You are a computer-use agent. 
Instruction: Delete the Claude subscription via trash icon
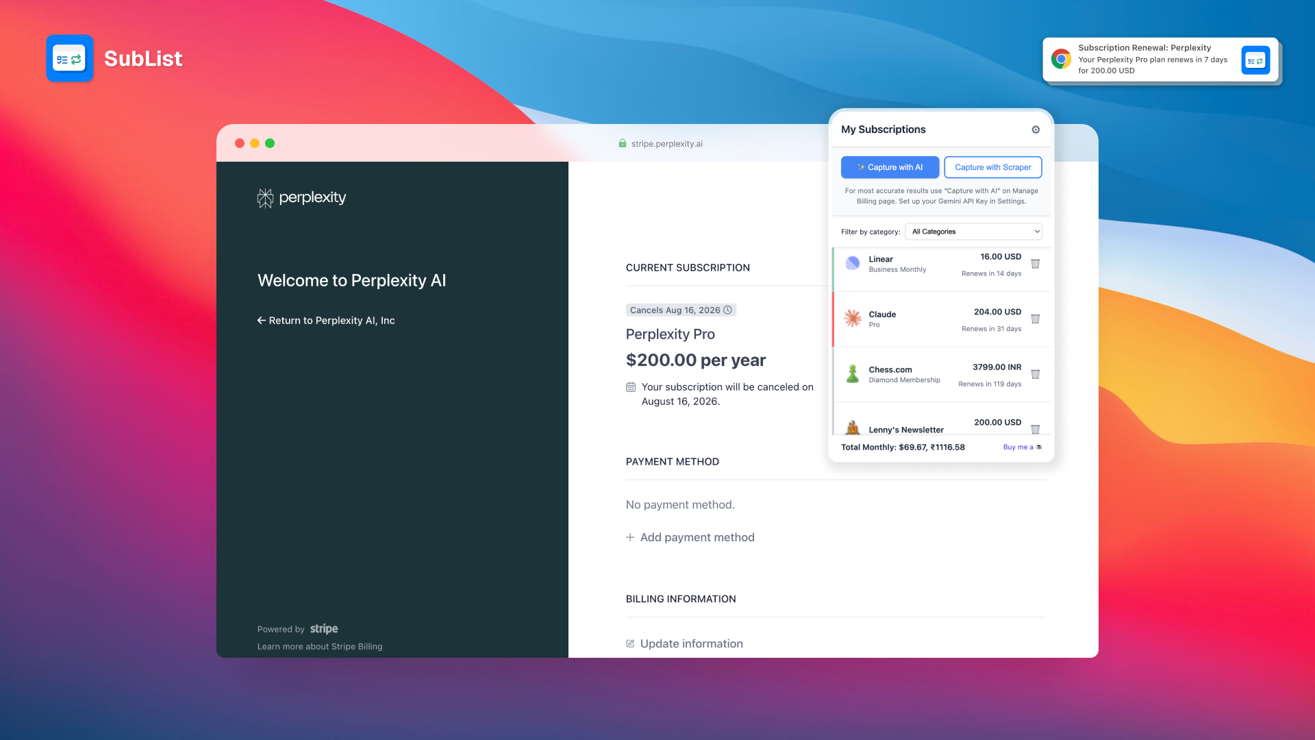click(x=1036, y=319)
